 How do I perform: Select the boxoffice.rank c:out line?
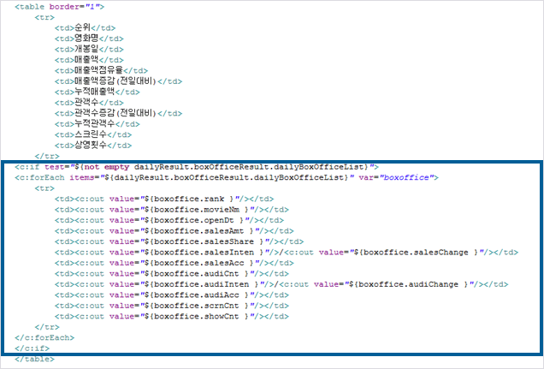click(x=164, y=199)
